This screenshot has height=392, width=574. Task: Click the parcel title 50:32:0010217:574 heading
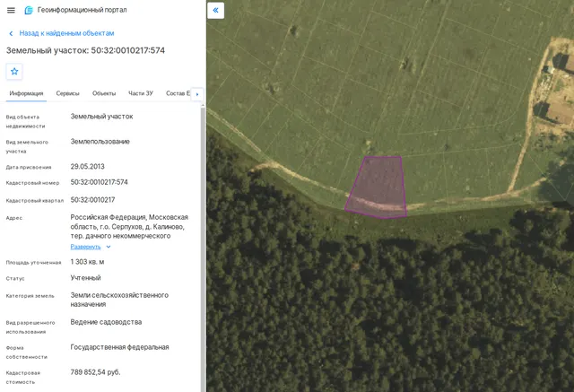(86, 50)
